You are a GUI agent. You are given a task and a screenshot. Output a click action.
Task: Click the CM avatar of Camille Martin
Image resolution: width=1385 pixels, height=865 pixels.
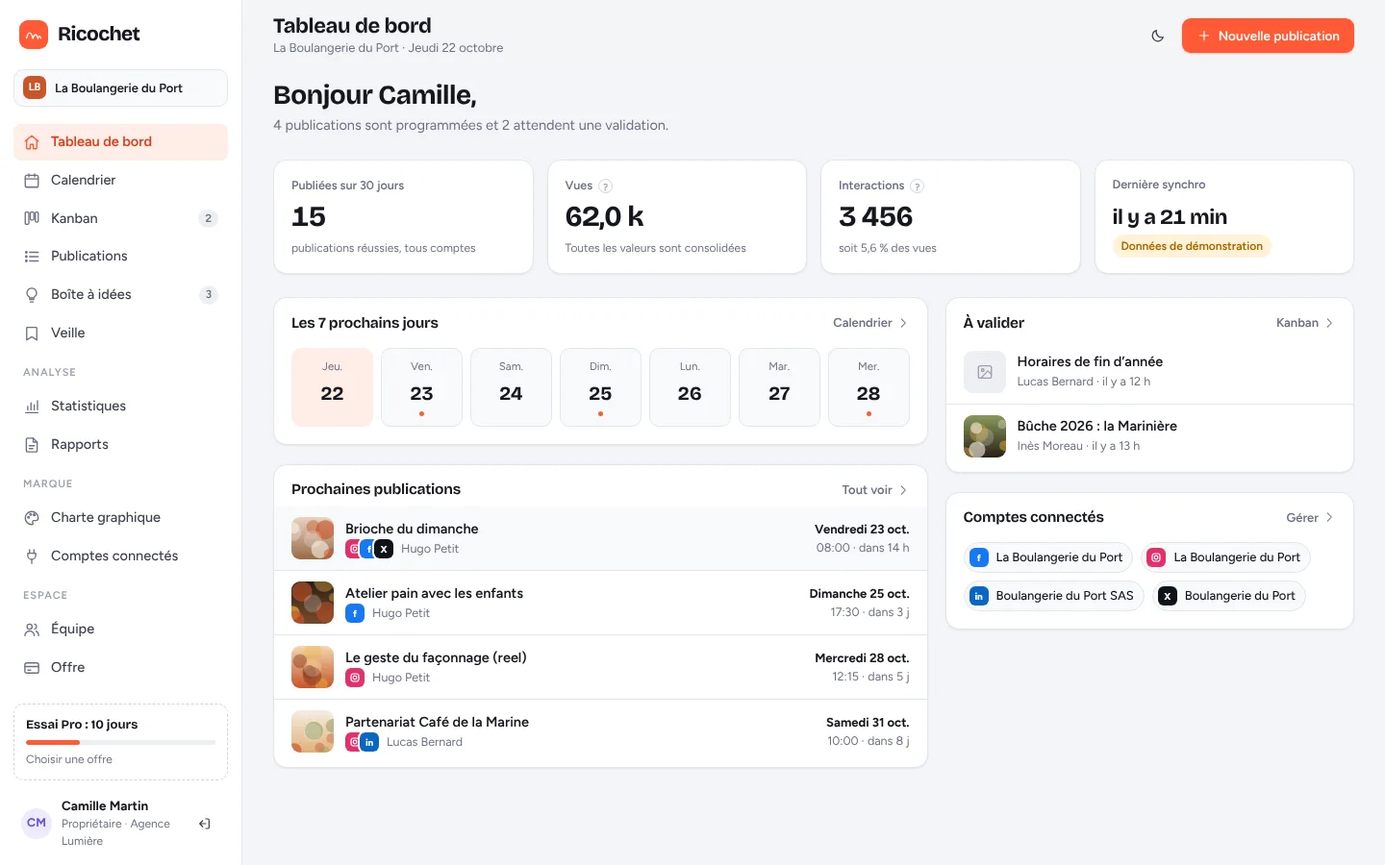(37, 823)
